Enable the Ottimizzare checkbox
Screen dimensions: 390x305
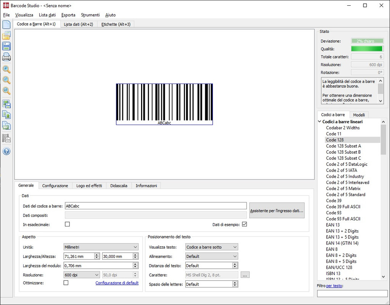pyautogui.click(x=66, y=283)
